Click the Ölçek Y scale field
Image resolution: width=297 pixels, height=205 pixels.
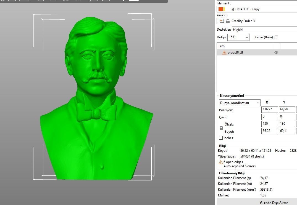pyautogui.click(x=287, y=124)
